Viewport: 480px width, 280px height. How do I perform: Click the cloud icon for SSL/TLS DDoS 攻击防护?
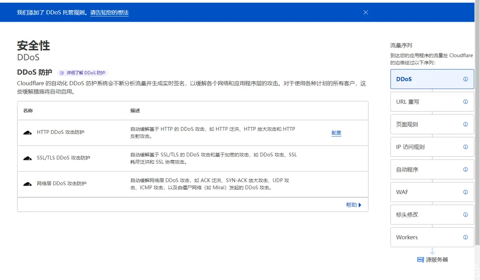point(27,158)
